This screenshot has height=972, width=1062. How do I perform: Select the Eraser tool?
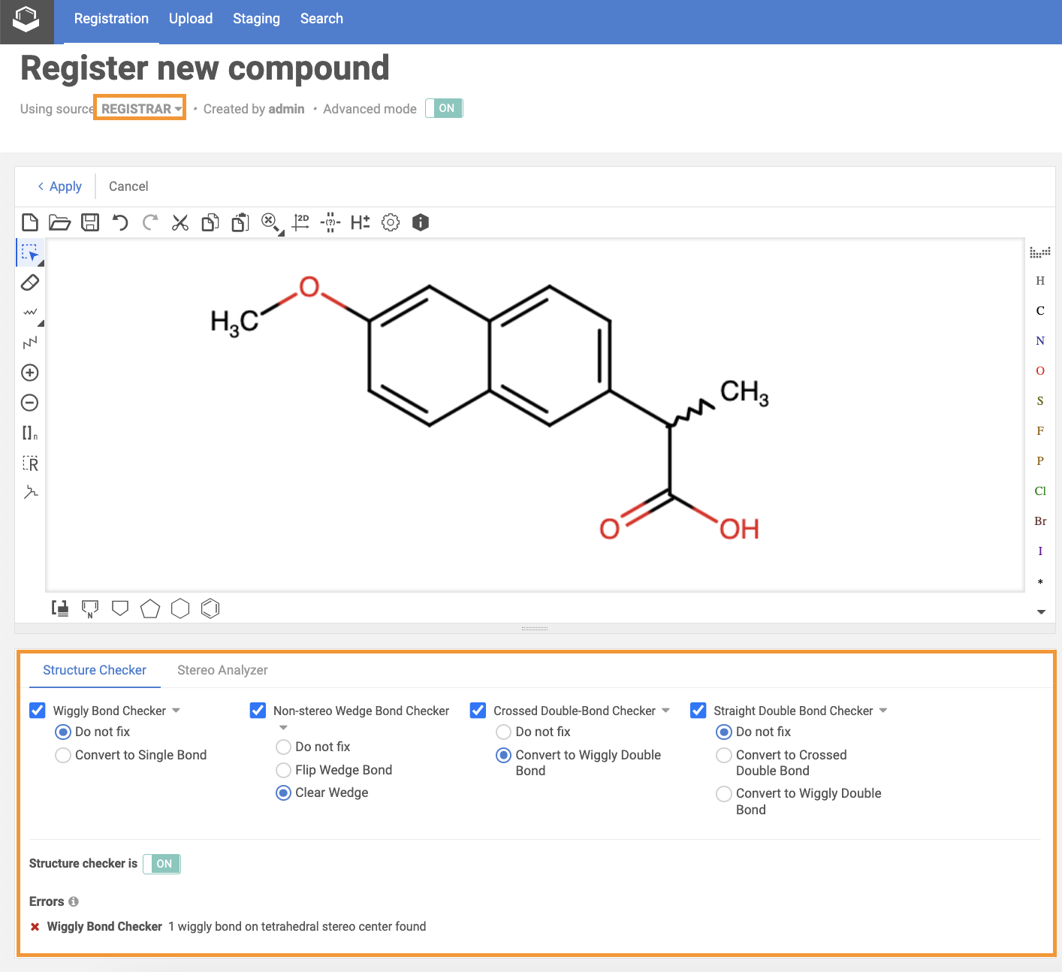tap(30, 282)
